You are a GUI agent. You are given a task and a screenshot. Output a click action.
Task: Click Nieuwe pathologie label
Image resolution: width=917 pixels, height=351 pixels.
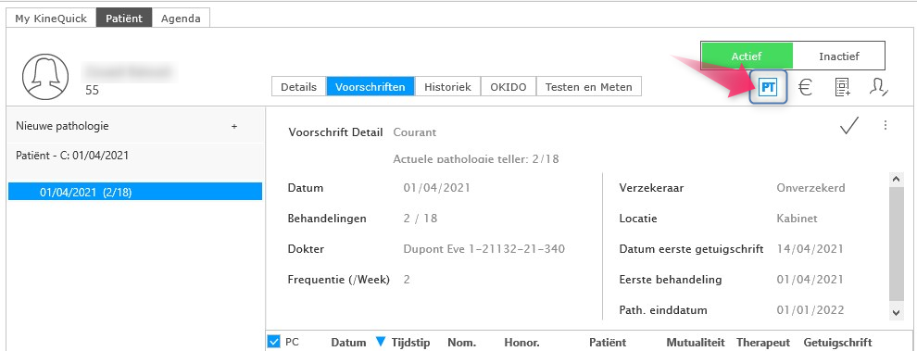pos(62,126)
